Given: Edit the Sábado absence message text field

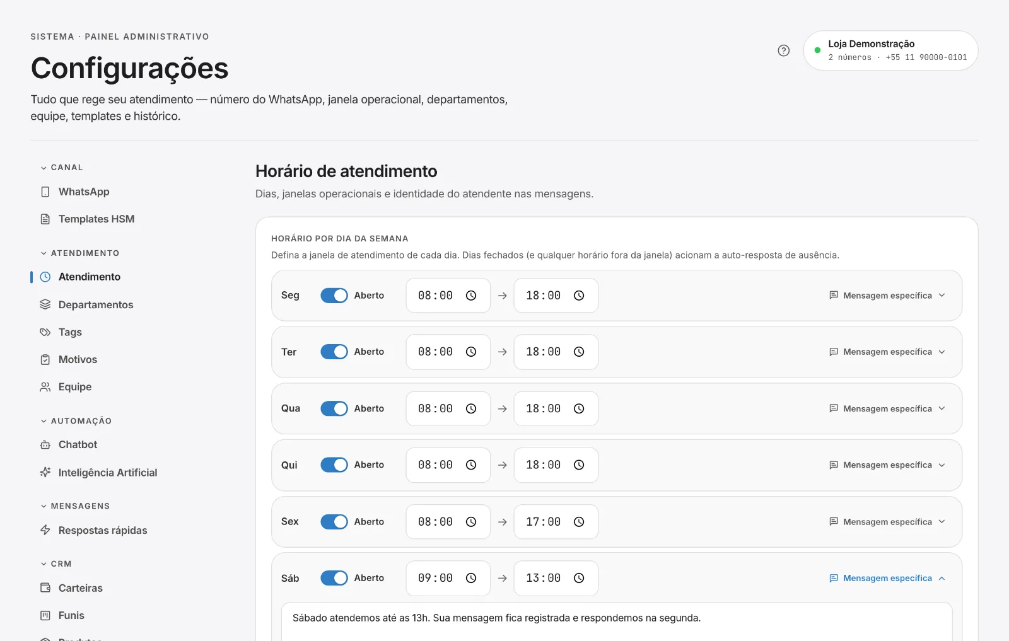Looking at the screenshot, I should 617,622.
